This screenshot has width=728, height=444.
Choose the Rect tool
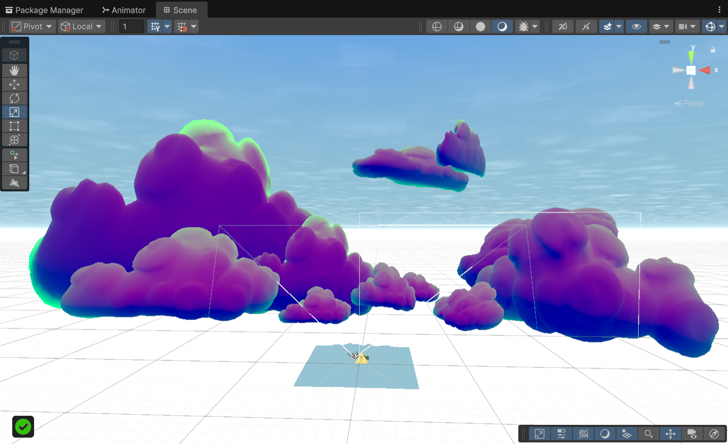click(x=14, y=126)
